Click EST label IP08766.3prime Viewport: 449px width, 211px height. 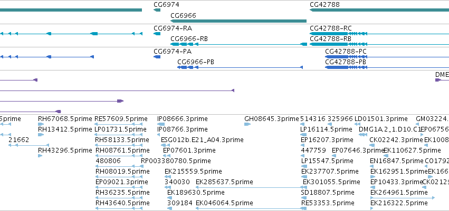pyautogui.click(x=183, y=129)
